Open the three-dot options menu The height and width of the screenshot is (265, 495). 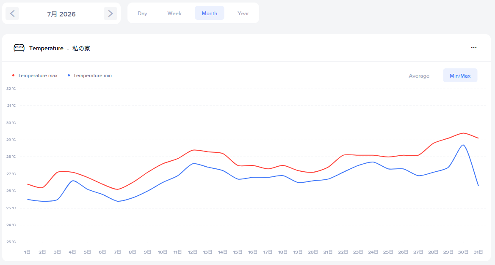[x=473, y=48]
